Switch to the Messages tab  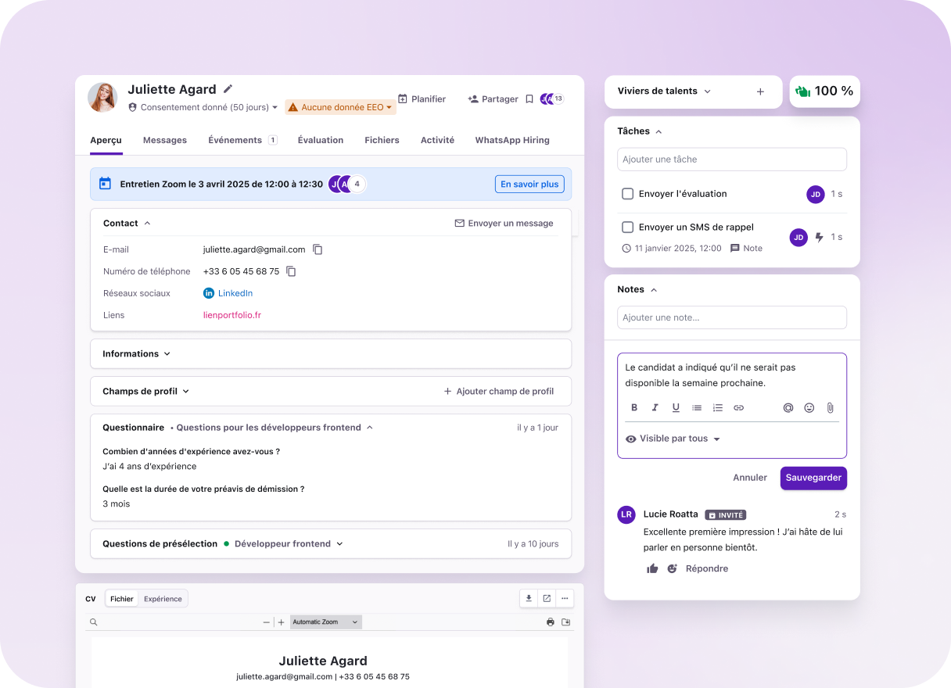tap(164, 140)
